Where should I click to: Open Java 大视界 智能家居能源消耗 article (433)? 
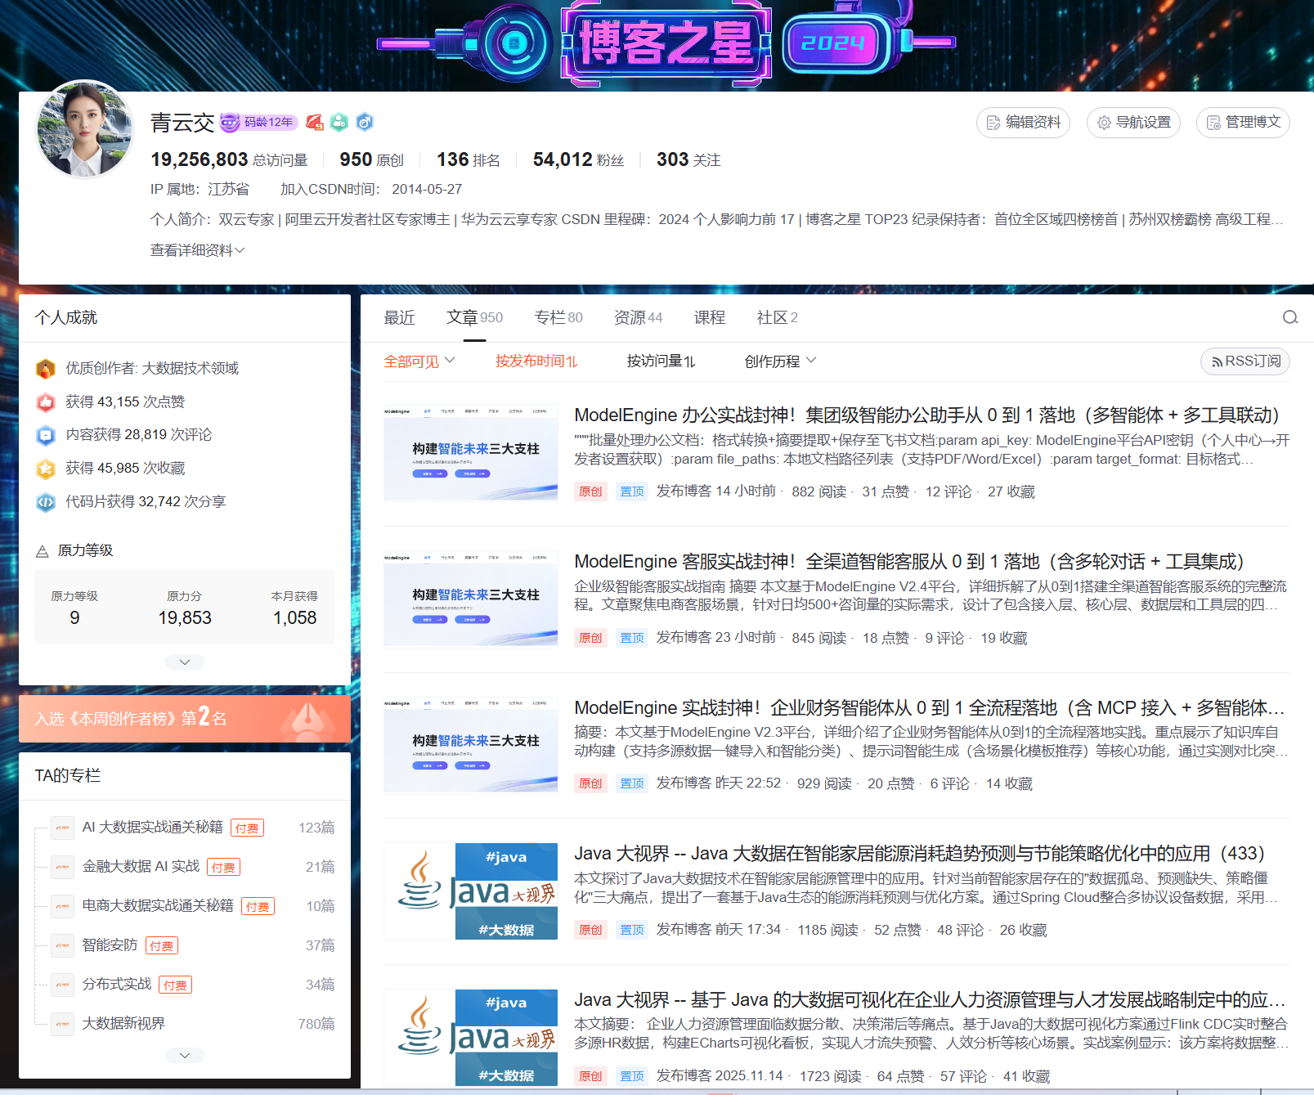[x=919, y=854]
